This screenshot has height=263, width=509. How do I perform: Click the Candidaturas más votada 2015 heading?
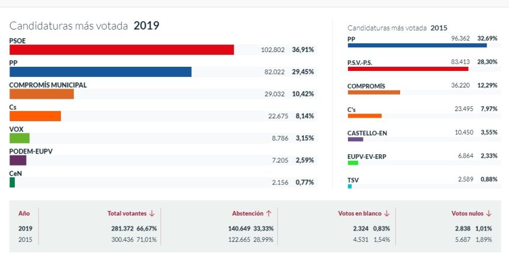click(x=397, y=28)
